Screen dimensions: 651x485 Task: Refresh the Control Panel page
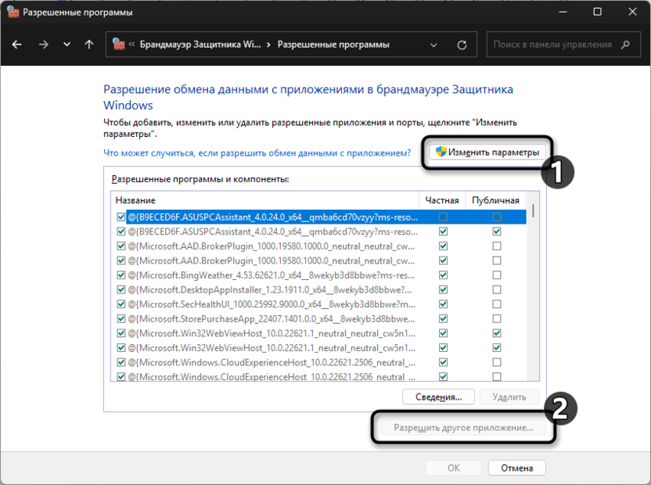click(462, 45)
